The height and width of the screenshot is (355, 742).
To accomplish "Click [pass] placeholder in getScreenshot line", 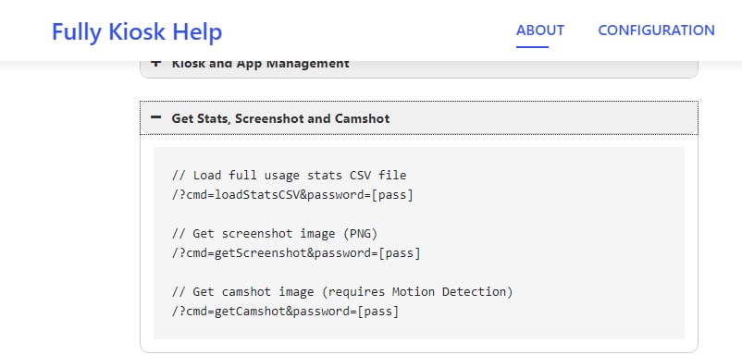I will (x=400, y=253).
